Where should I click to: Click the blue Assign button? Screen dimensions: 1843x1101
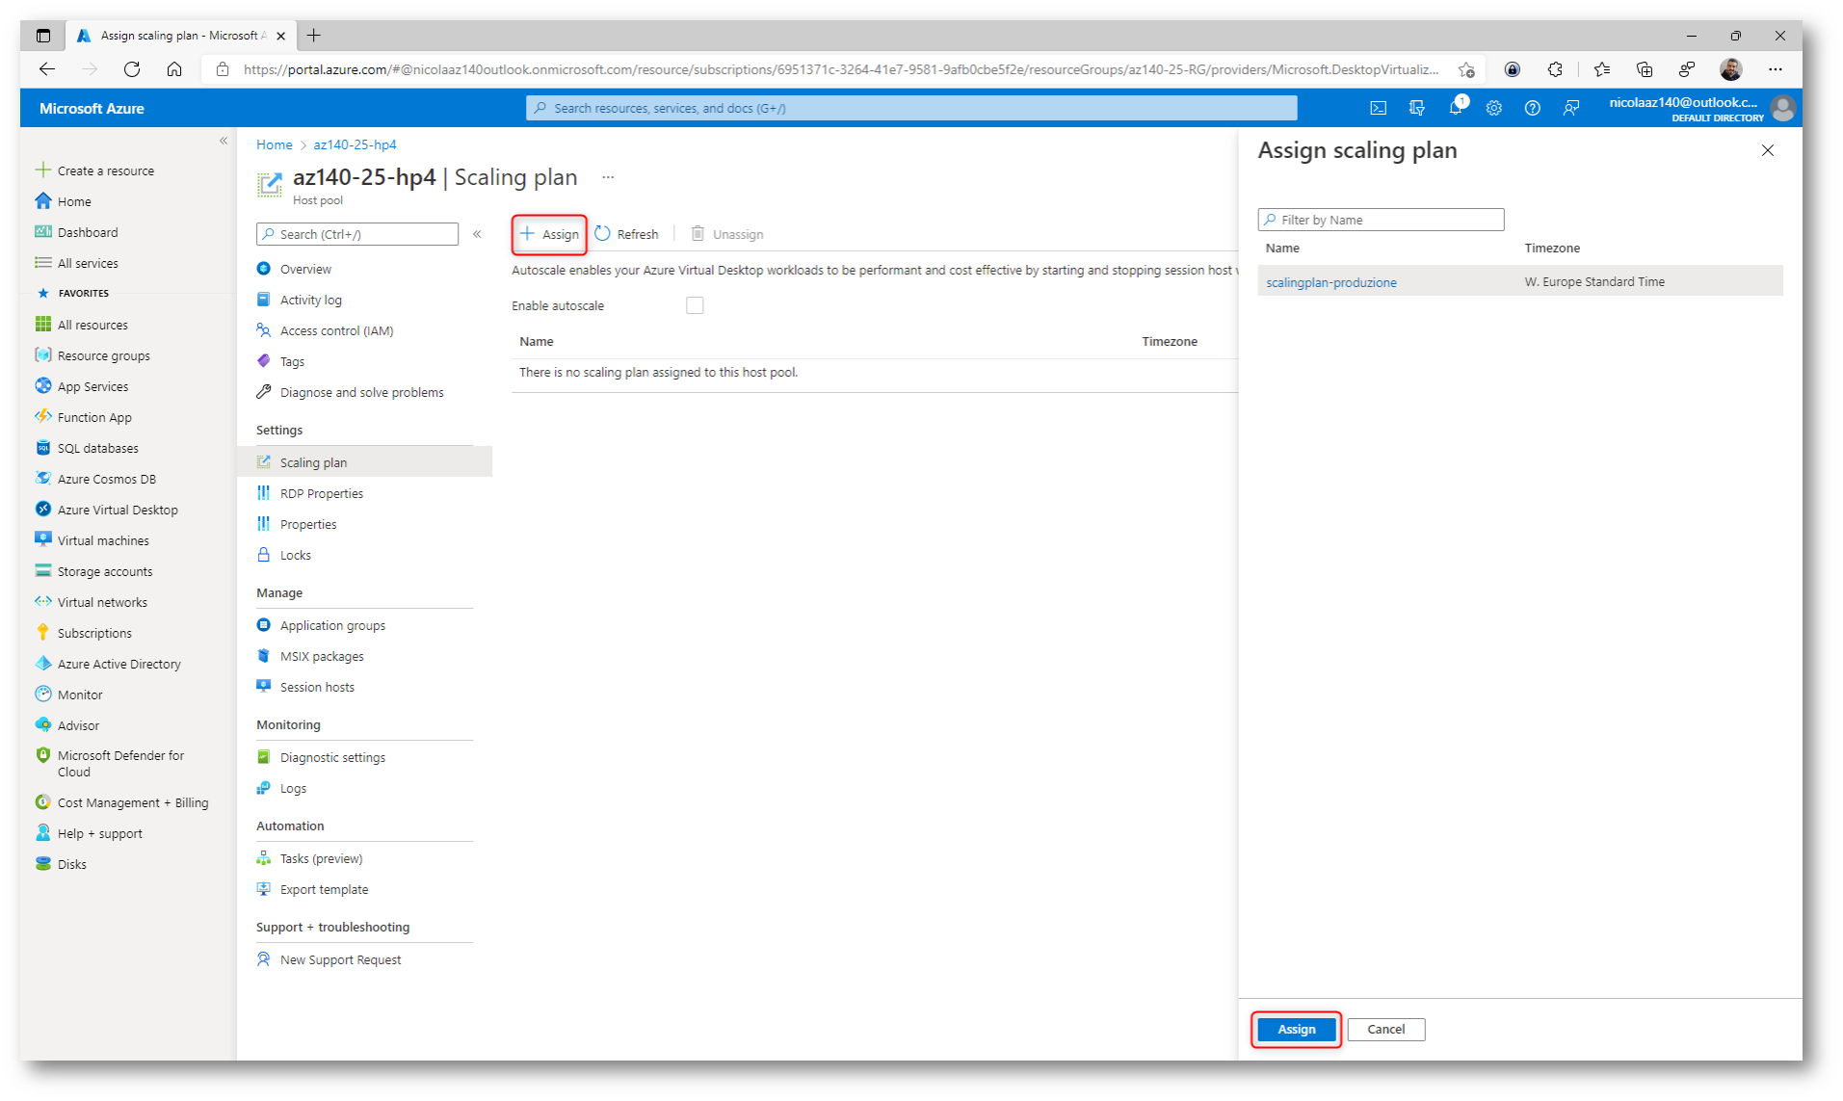pos(1296,1029)
